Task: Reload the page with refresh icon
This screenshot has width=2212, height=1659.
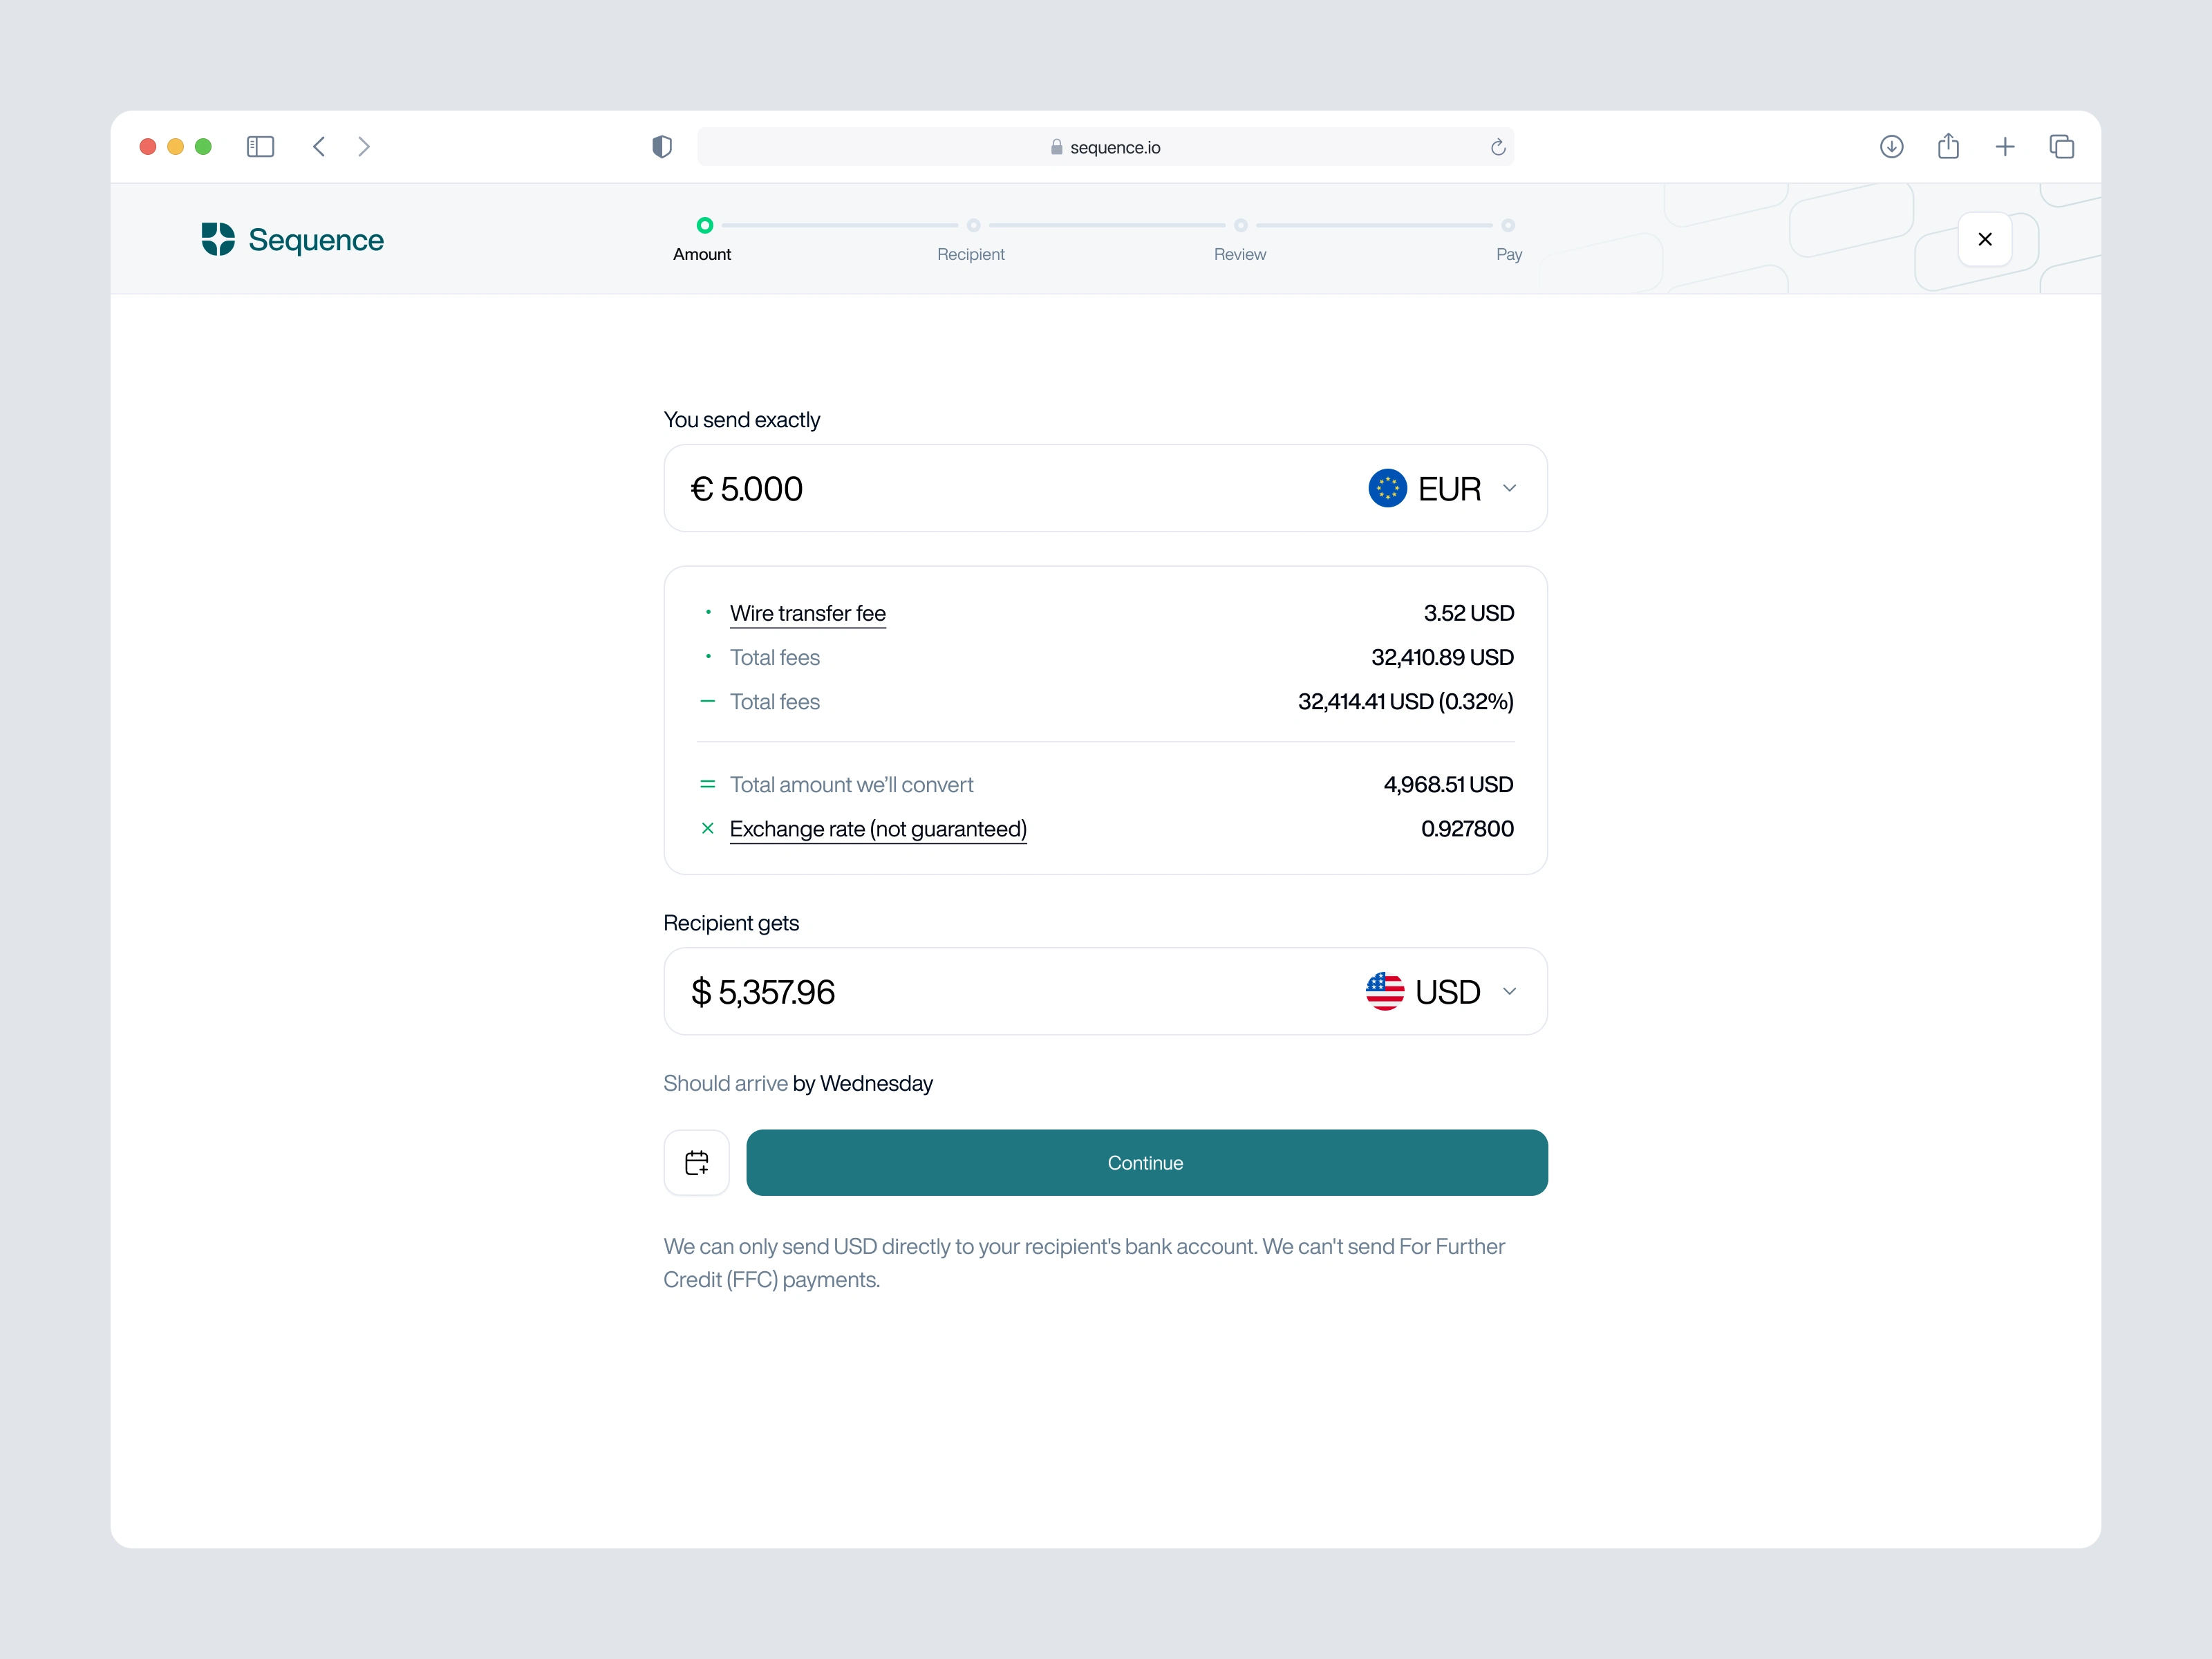Action: [1497, 147]
